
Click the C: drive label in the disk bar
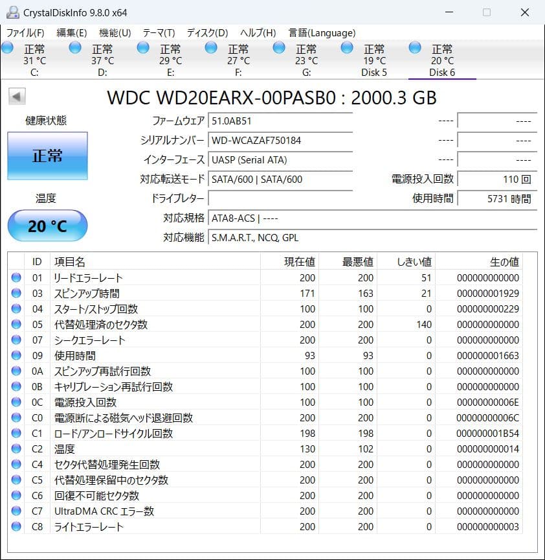coord(34,73)
